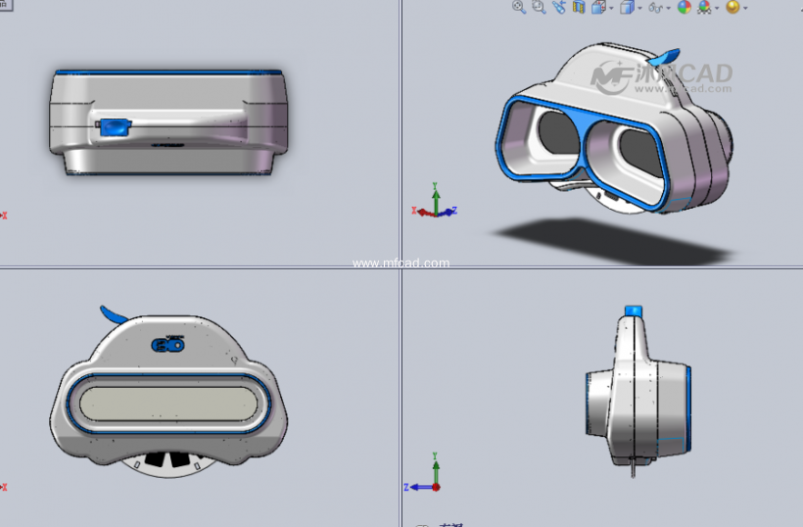Open the View Orientation dropdown arrow
The image size is (803, 527).
coord(611,8)
